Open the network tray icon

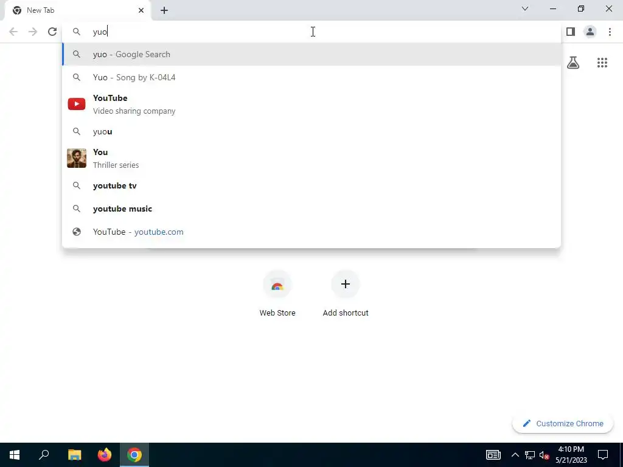(530, 455)
